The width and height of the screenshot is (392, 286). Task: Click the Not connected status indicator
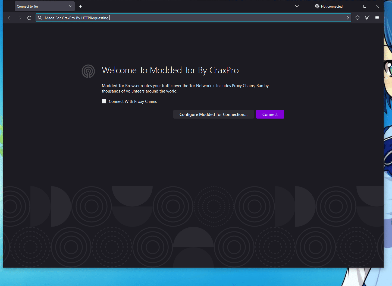pyautogui.click(x=329, y=7)
